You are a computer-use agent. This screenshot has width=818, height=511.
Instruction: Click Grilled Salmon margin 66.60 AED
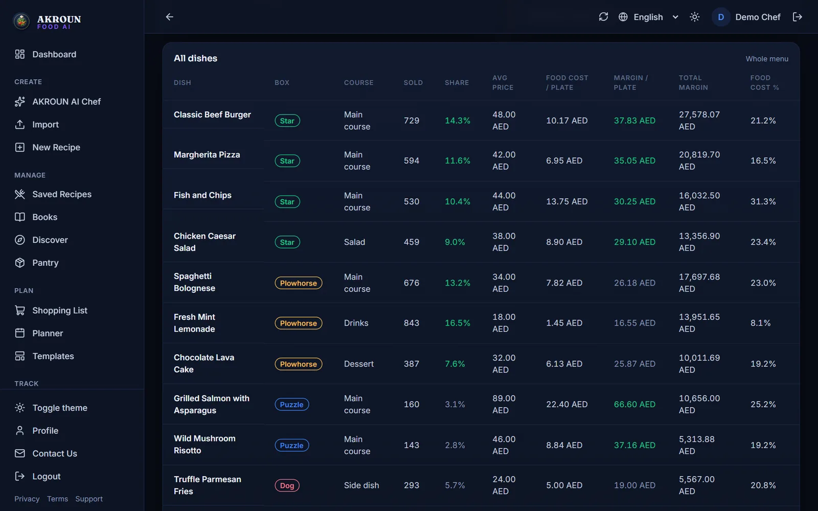pos(634,404)
